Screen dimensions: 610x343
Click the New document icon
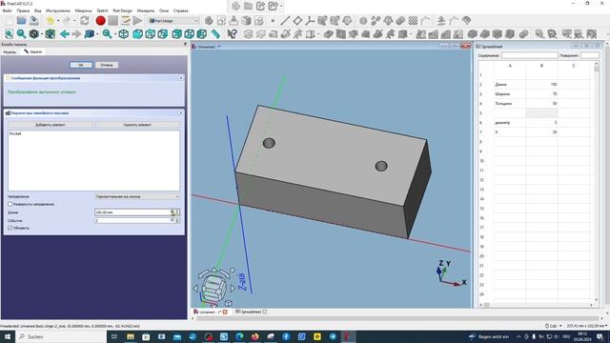9,21
